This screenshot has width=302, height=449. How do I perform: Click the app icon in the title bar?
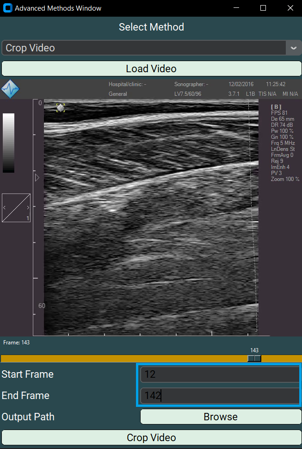click(7, 8)
